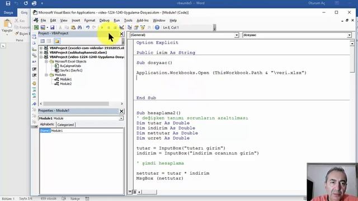Open the Tools menu
The width and height of the screenshot is (358, 201).
(x=128, y=21)
